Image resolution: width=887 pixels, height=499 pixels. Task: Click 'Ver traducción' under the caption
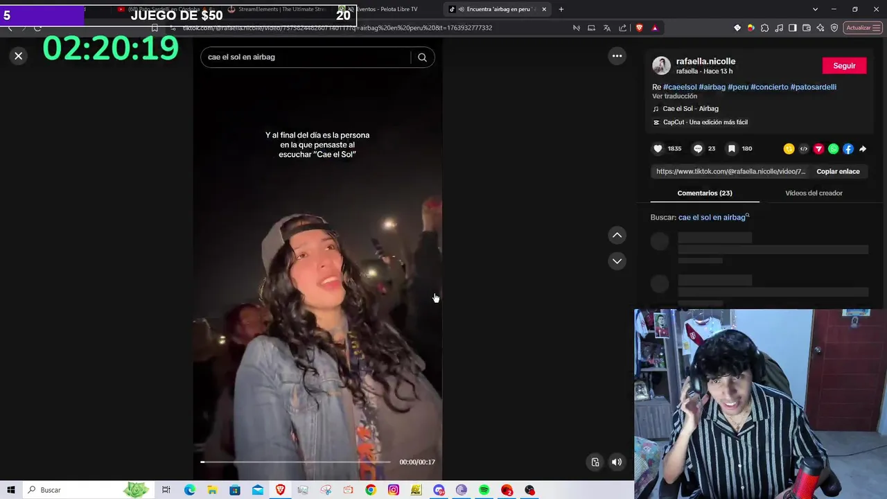674,96
